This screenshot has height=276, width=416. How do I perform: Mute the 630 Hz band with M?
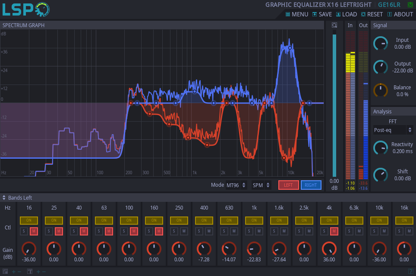point(234,231)
